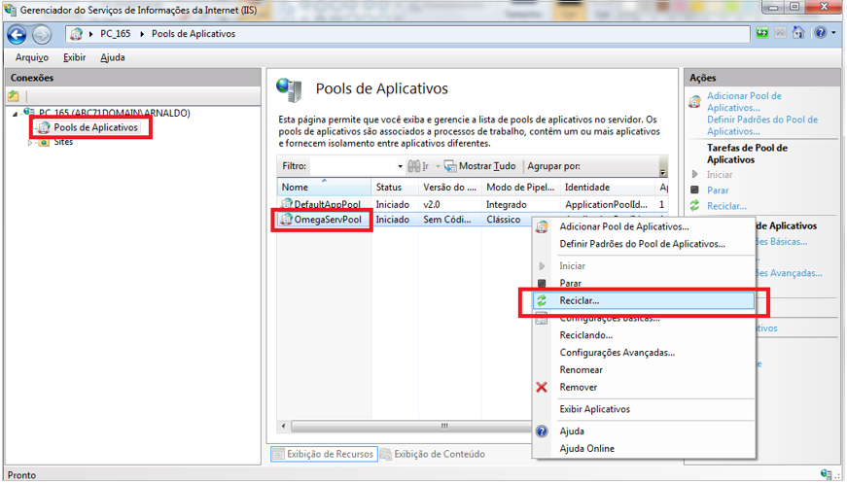Viewport: 847px width, 483px height.
Task: Click the black Parar stop icon in Ações panel
Action: click(694, 190)
